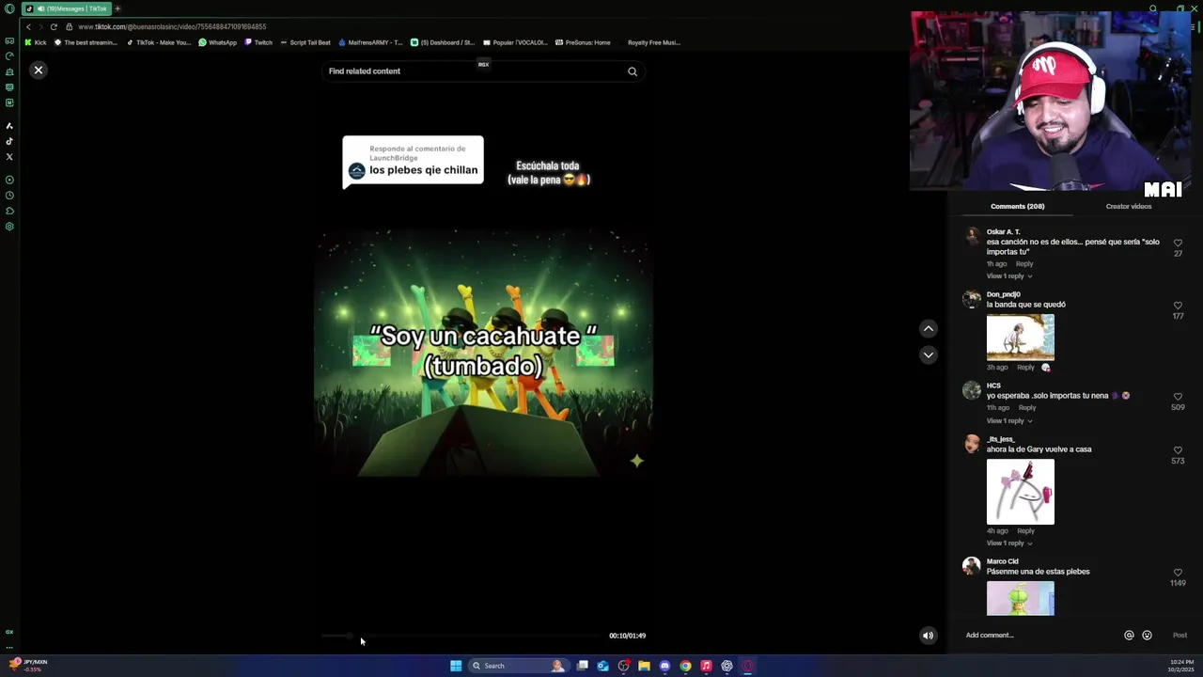Open the PreSonus: Home bookmark
Viewport: 1203px width, 677px height.
(x=583, y=42)
